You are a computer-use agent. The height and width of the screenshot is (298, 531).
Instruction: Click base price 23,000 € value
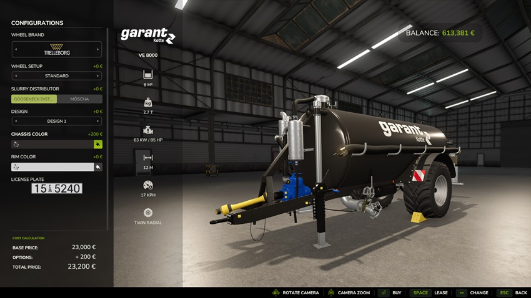click(84, 248)
